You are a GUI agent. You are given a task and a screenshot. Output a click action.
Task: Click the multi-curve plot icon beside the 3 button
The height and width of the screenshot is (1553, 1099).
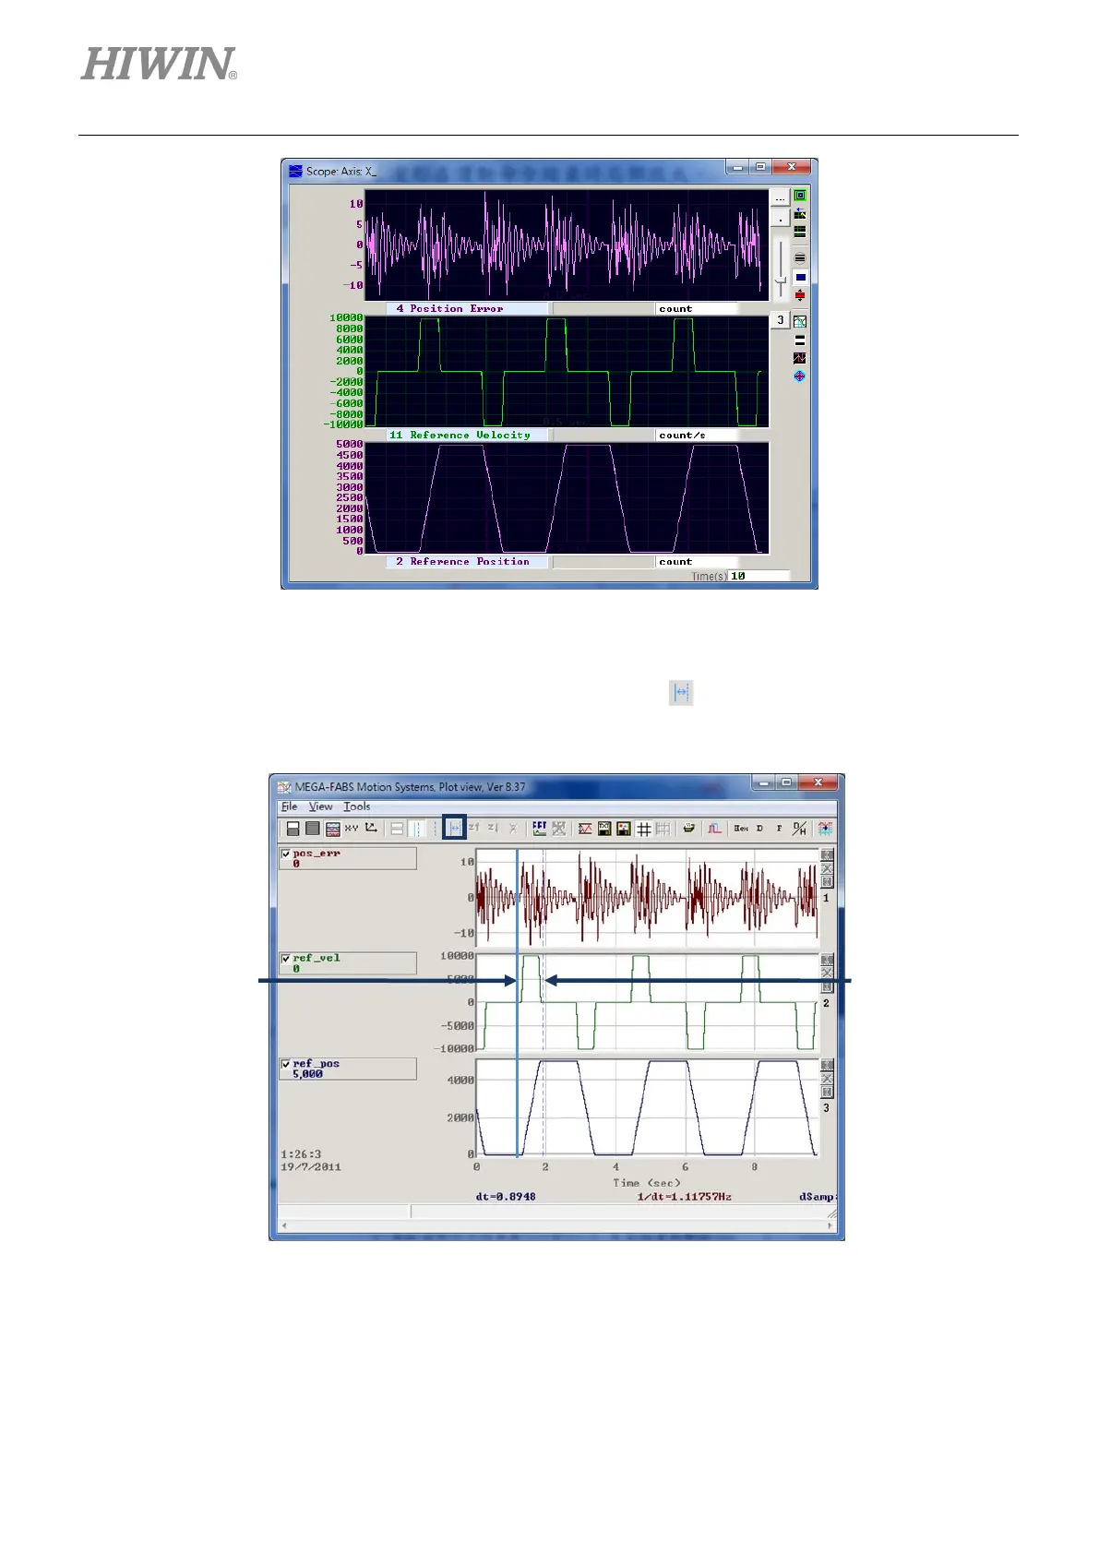tap(800, 321)
